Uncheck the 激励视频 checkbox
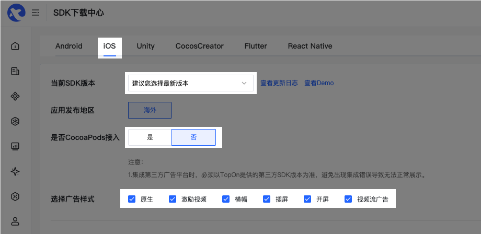 pos(173,199)
